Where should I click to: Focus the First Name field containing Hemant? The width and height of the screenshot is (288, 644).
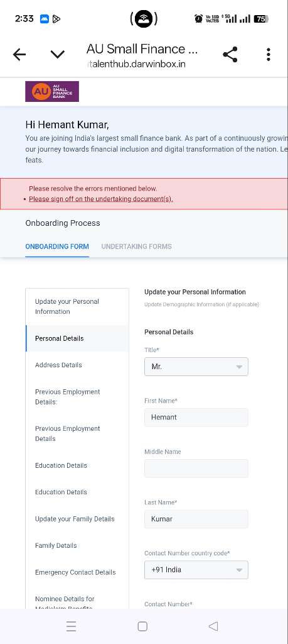(196, 418)
